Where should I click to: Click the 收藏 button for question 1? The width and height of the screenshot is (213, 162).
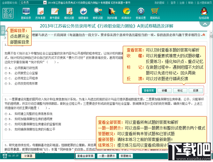click(x=165, y=91)
